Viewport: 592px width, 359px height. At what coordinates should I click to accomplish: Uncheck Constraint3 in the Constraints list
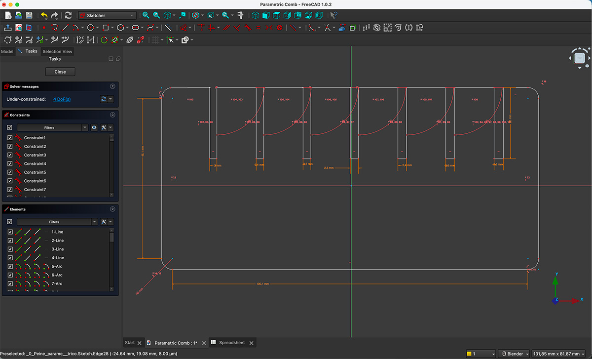(x=10, y=155)
